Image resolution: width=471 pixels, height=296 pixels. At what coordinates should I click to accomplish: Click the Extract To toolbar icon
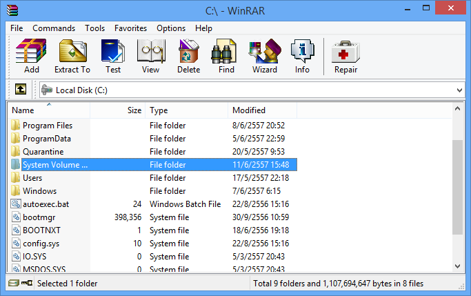tap(72, 51)
